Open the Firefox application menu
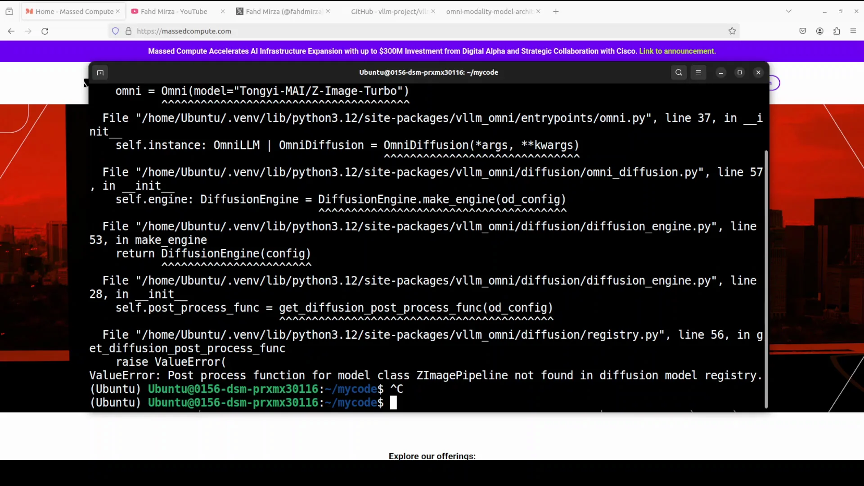864x486 pixels. pyautogui.click(x=853, y=31)
